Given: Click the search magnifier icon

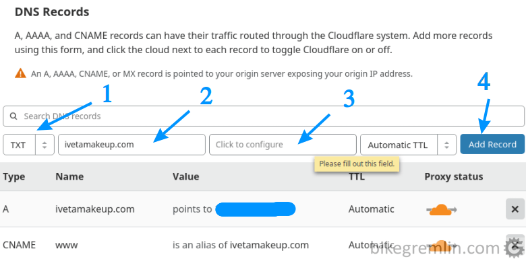Looking at the screenshot, I should pyautogui.click(x=13, y=116).
